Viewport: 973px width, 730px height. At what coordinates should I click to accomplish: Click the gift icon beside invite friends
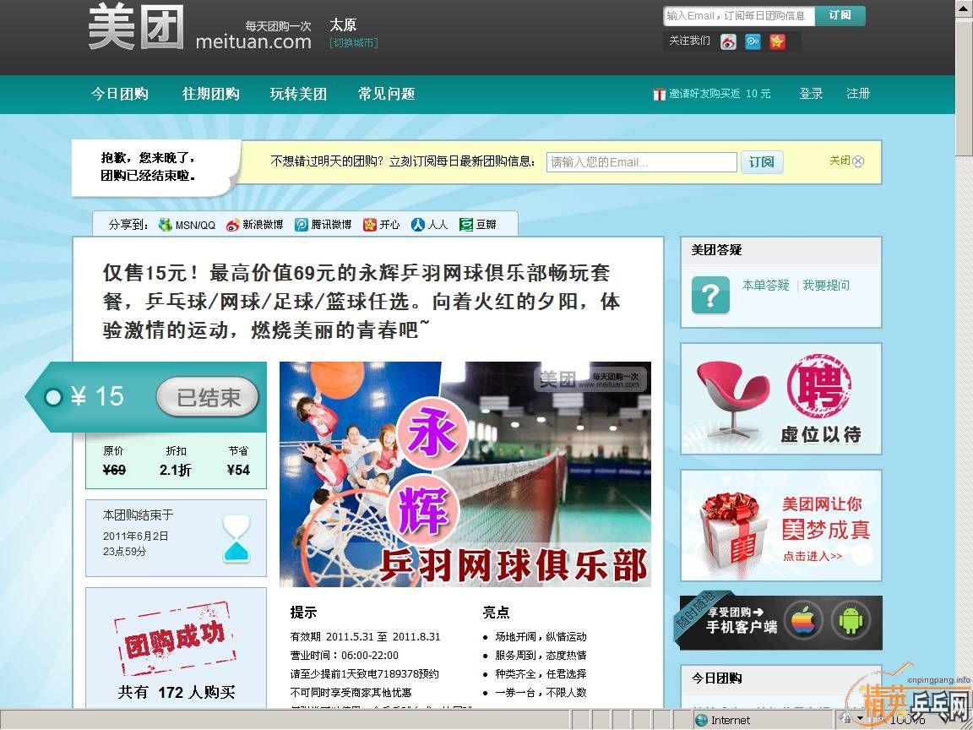(x=659, y=94)
